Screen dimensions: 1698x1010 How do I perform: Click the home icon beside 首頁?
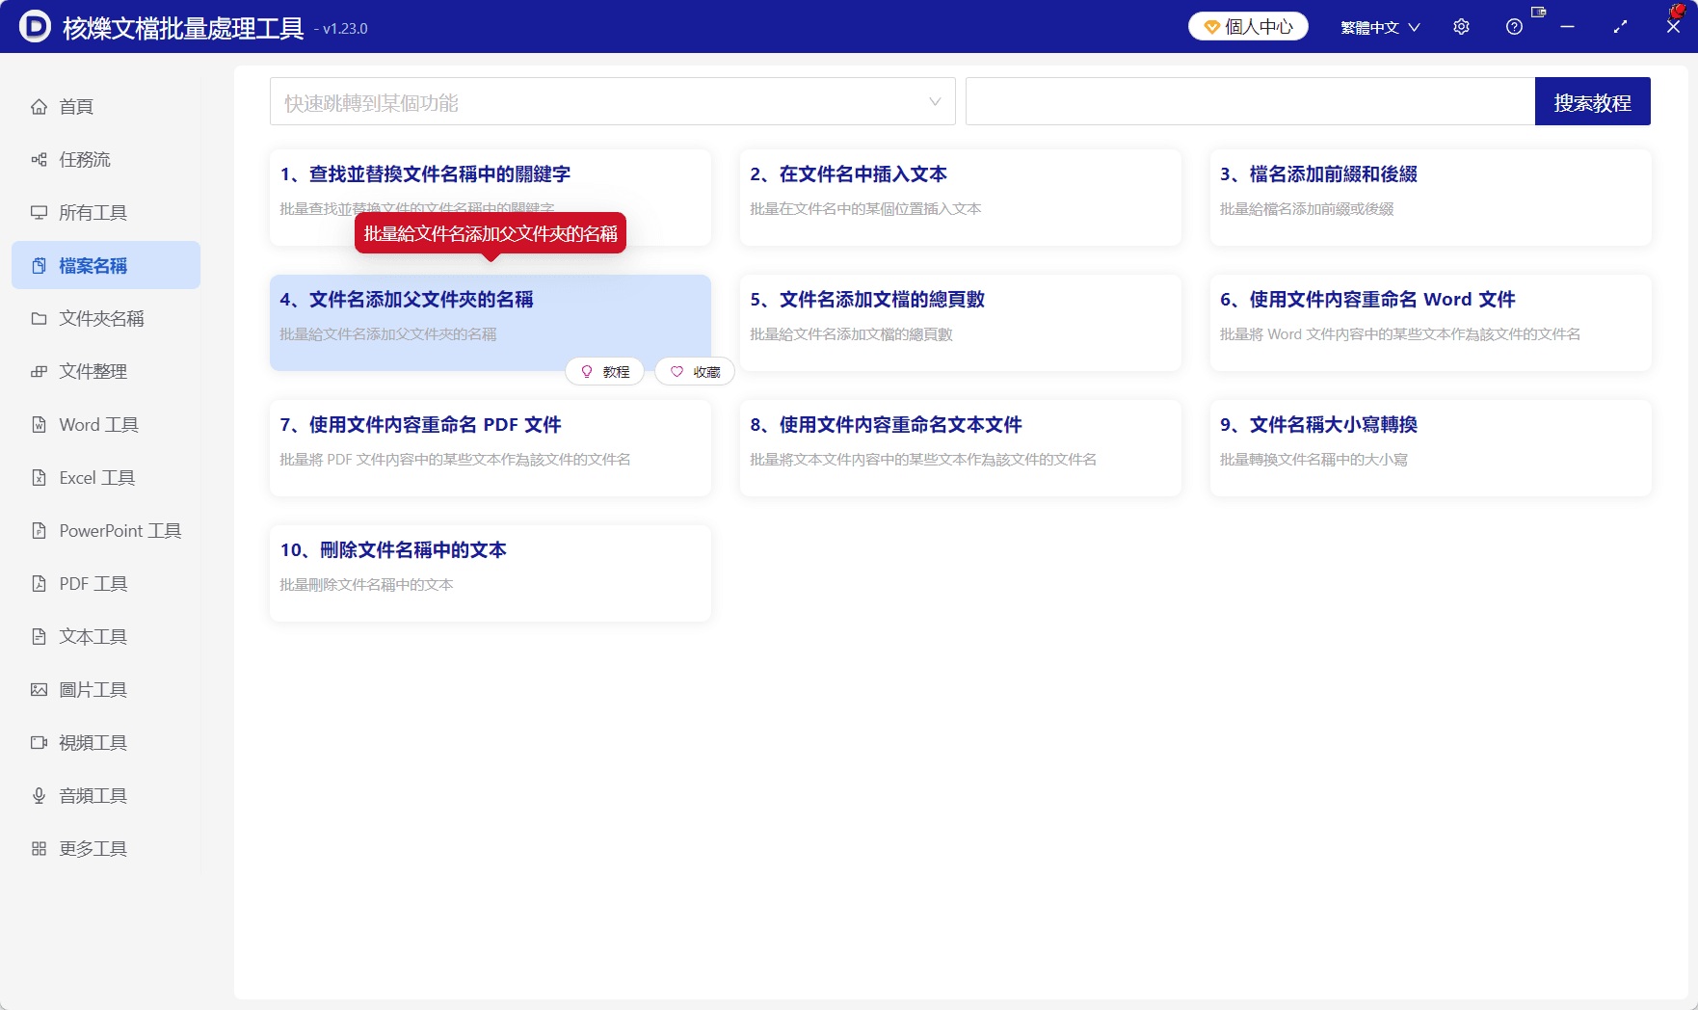pyautogui.click(x=39, y=107)
